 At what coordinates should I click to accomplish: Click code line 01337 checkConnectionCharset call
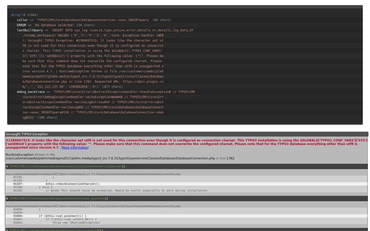click(x=187, y=184)
